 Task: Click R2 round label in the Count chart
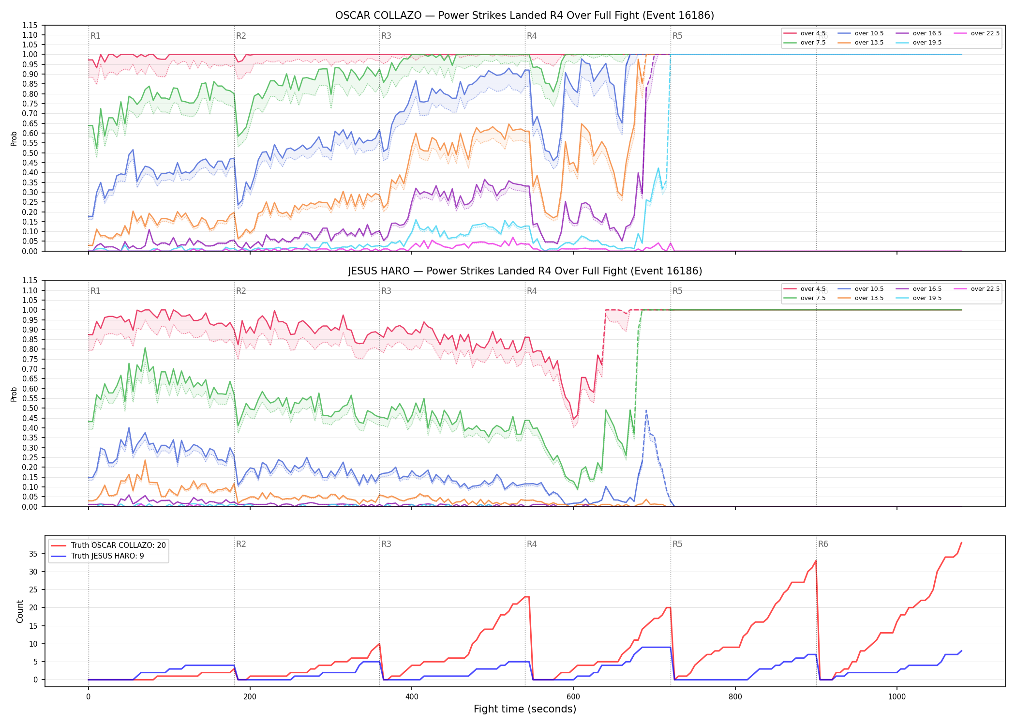tap(241, 544)
